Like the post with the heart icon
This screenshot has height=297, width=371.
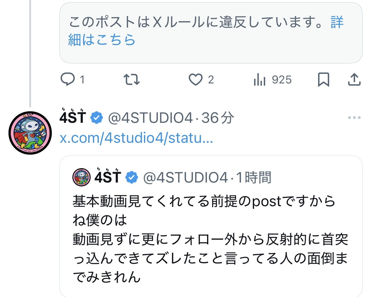(196, 80)
